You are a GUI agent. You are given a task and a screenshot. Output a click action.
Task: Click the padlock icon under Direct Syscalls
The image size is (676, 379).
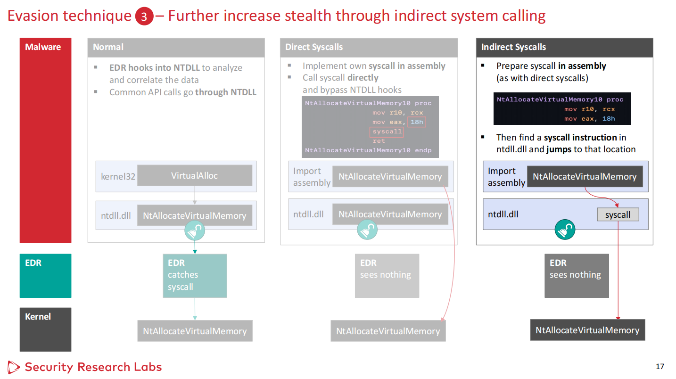(x=367, y=230)
